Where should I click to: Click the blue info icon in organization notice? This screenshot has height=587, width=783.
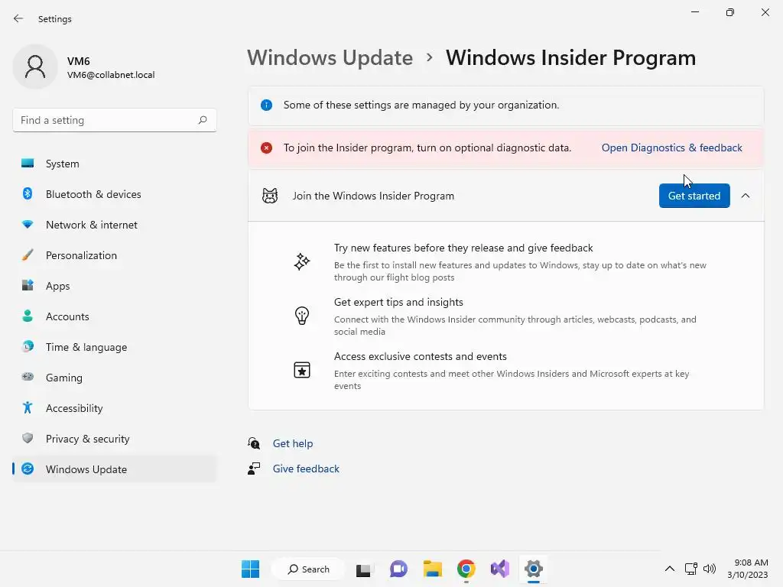tap(267, 105)
